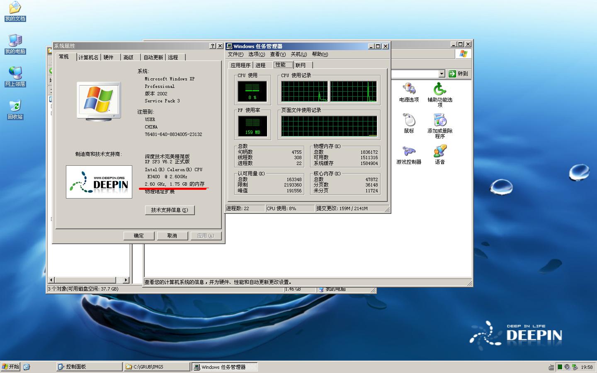Viewport: 597px width, 373px height.
Task: Click the horizontal scrollbar right arrow
Action: click(x=126, y=280)
